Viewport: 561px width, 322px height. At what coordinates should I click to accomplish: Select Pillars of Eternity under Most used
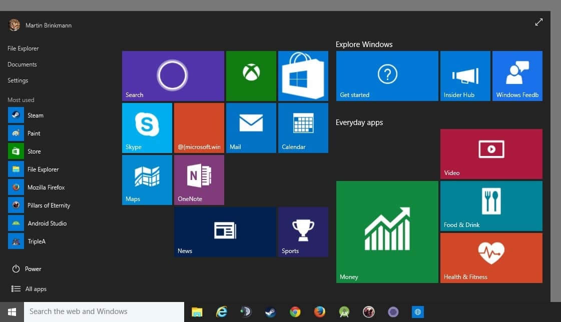48,205
